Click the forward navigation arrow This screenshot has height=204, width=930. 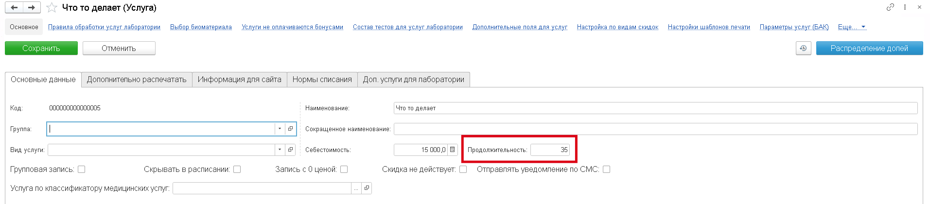pos(32,7)
